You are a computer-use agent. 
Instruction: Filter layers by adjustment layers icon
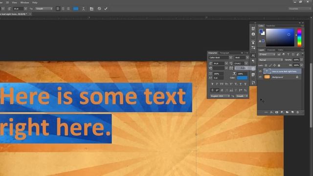(x=284, y=54)
